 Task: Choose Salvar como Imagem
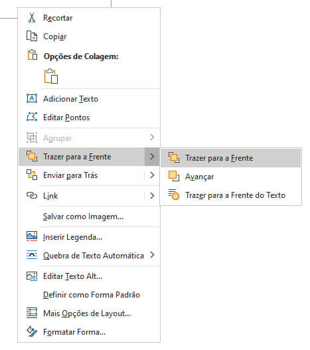coord(83,217)
